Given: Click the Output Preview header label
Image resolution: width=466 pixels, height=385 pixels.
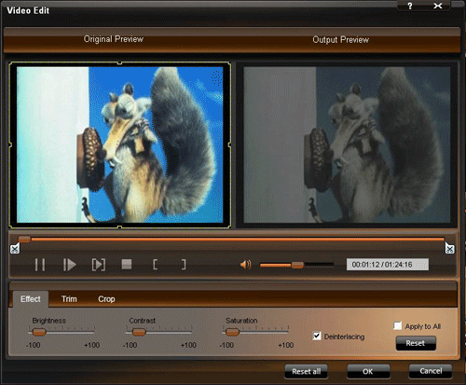Looking at the screenshot, I should click(340, 40).
